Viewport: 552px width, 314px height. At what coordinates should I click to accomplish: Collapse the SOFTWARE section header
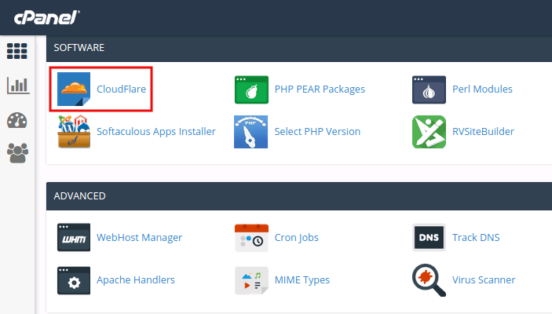(299, 48)
